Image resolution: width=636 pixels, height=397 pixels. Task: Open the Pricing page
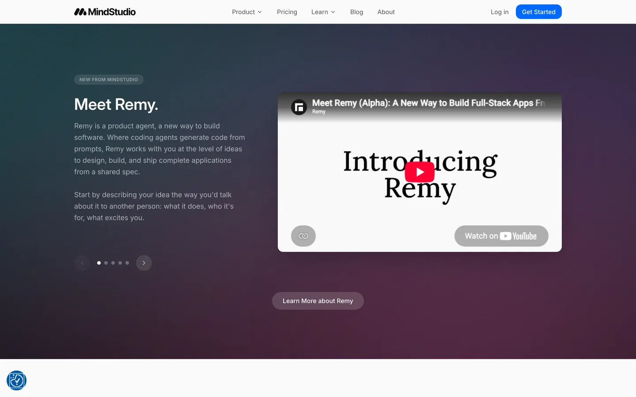tap(287, 12)
